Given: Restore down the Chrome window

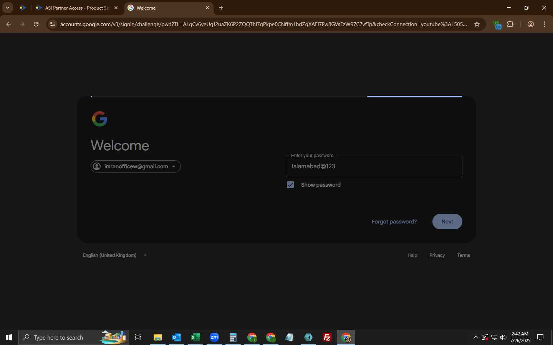Looking at the screenshot, I should point(527,8).
